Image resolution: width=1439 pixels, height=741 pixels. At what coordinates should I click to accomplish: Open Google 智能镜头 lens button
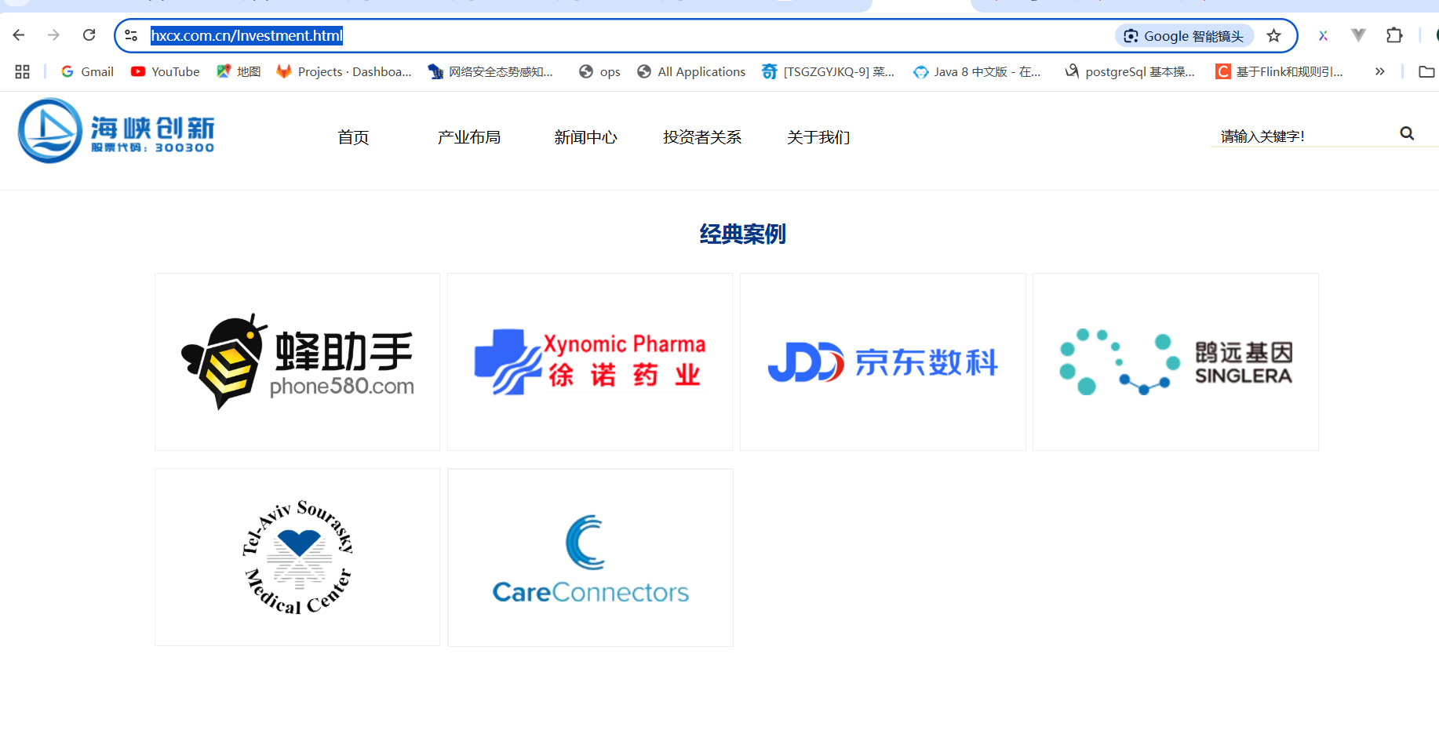click(1184, 36)
